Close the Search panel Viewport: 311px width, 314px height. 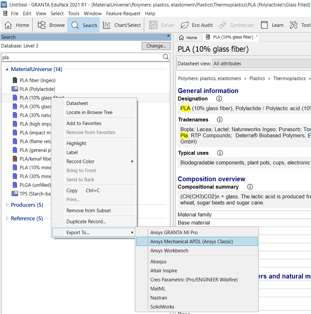[168, 36]
